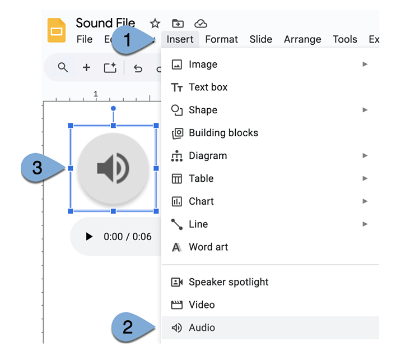Screen dimensions: 401x364
Task: Click the speaker audio object on slide
Action: (113, 168)
